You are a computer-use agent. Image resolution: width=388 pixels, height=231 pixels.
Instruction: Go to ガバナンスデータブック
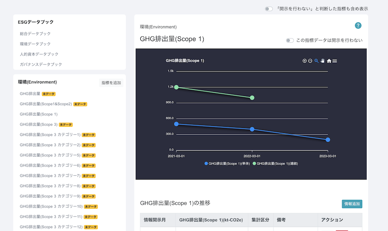click(41, 65)
